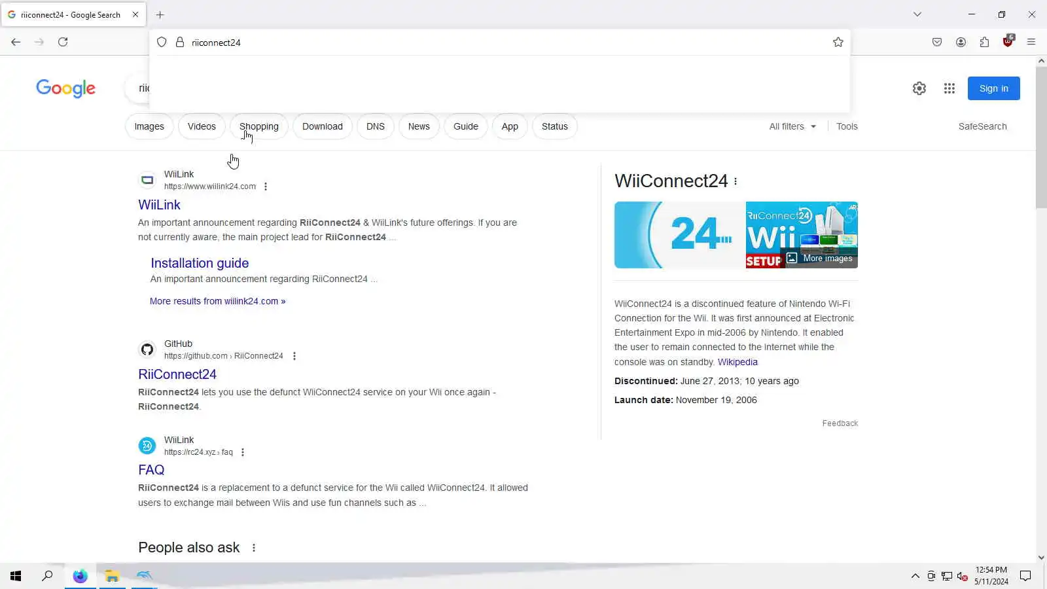Click the uBlock Origin shield icon

1008,41
